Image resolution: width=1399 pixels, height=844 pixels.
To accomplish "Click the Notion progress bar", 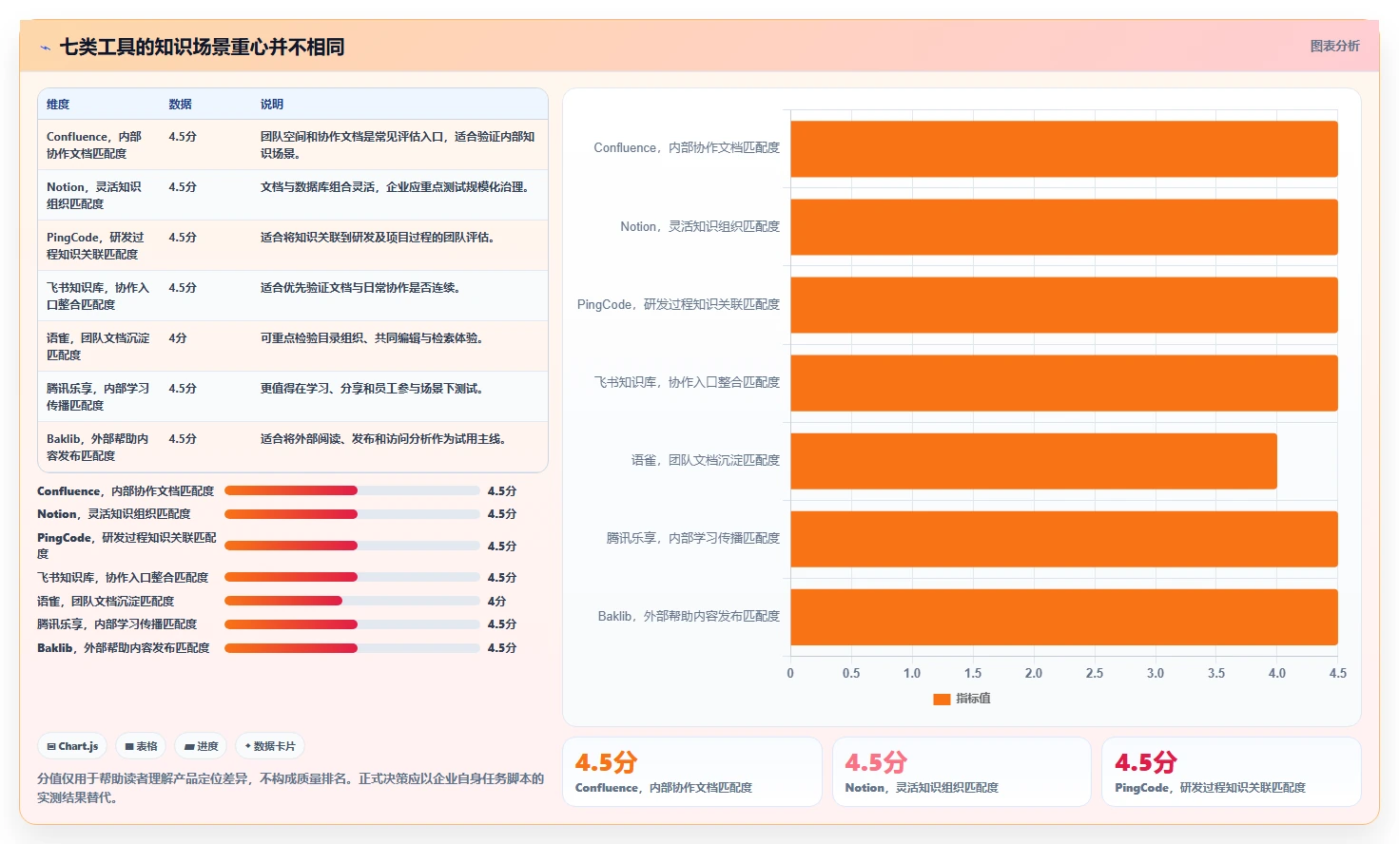I will tap(352, 514).
